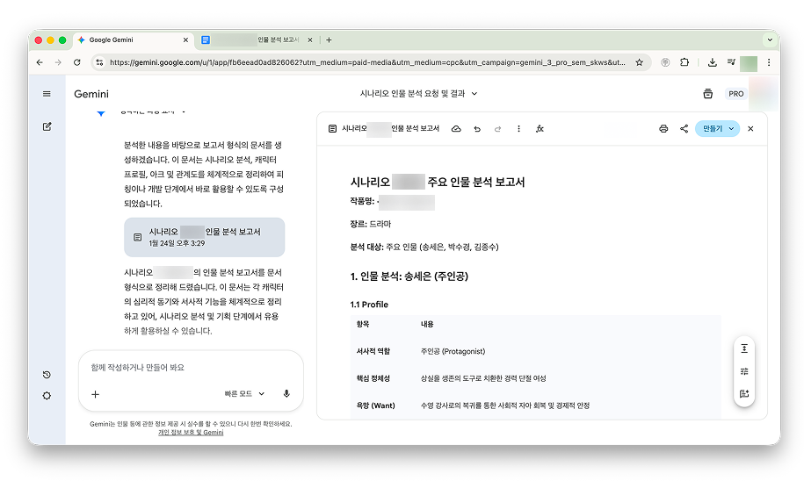Open a new browser tab
The width and height of the screenshot is (804, 481).
329,40
